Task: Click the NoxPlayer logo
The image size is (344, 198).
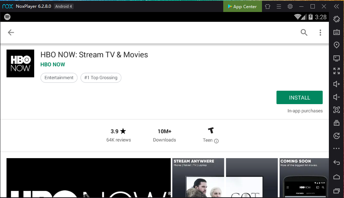Action: pos(8,6)
